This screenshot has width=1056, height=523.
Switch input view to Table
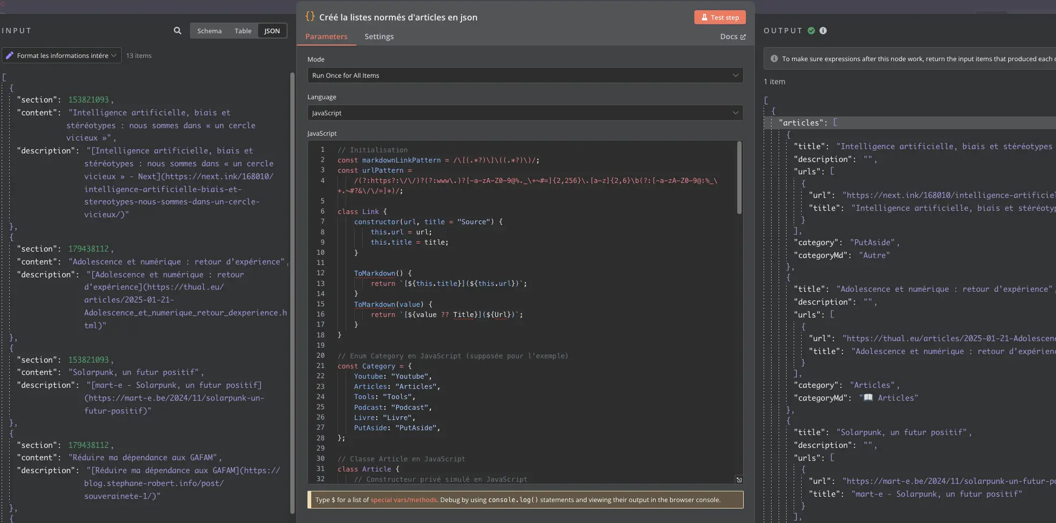pos(243,31)
